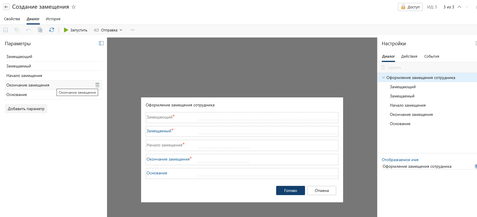Viewport: 477px width, 217px height.
Task: Click the Отображаемое имя input field
Action: [427, 167]
